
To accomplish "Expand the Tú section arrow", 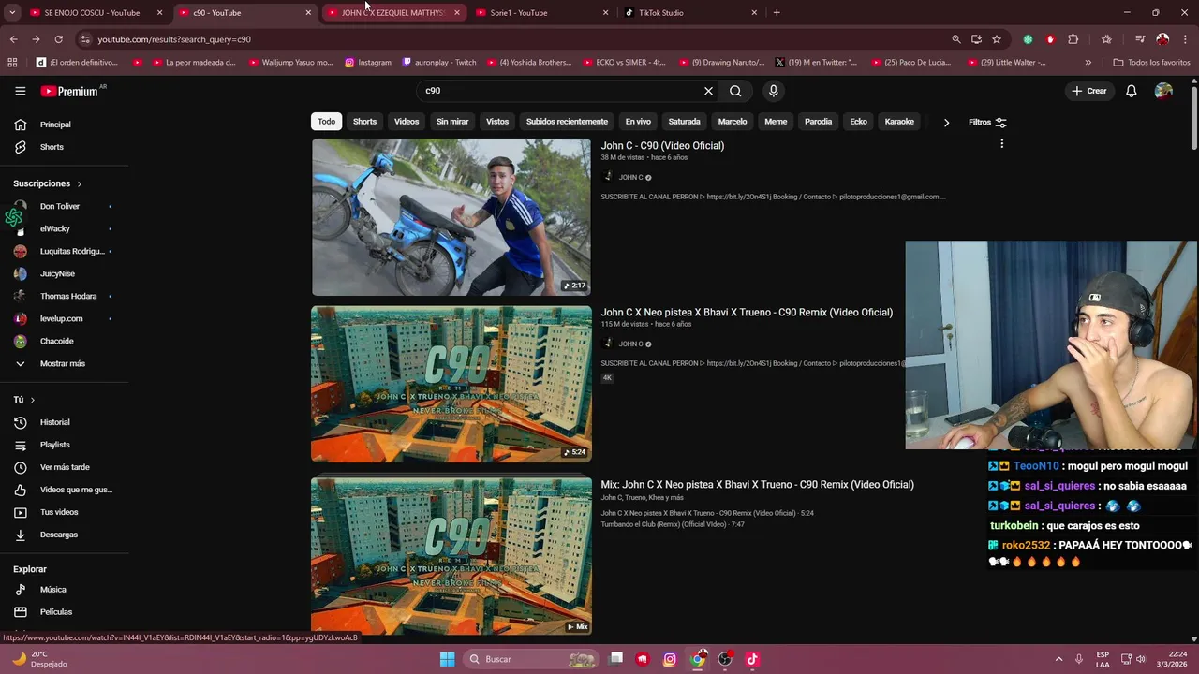I will [33, 400].
